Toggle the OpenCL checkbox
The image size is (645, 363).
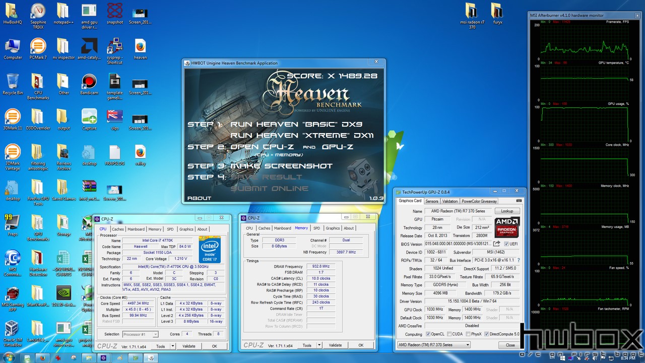[428, 334]
